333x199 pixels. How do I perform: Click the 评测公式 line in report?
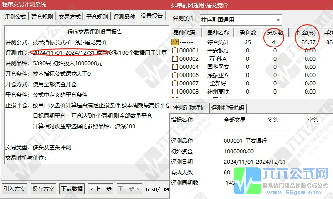(x=56, y=42)
